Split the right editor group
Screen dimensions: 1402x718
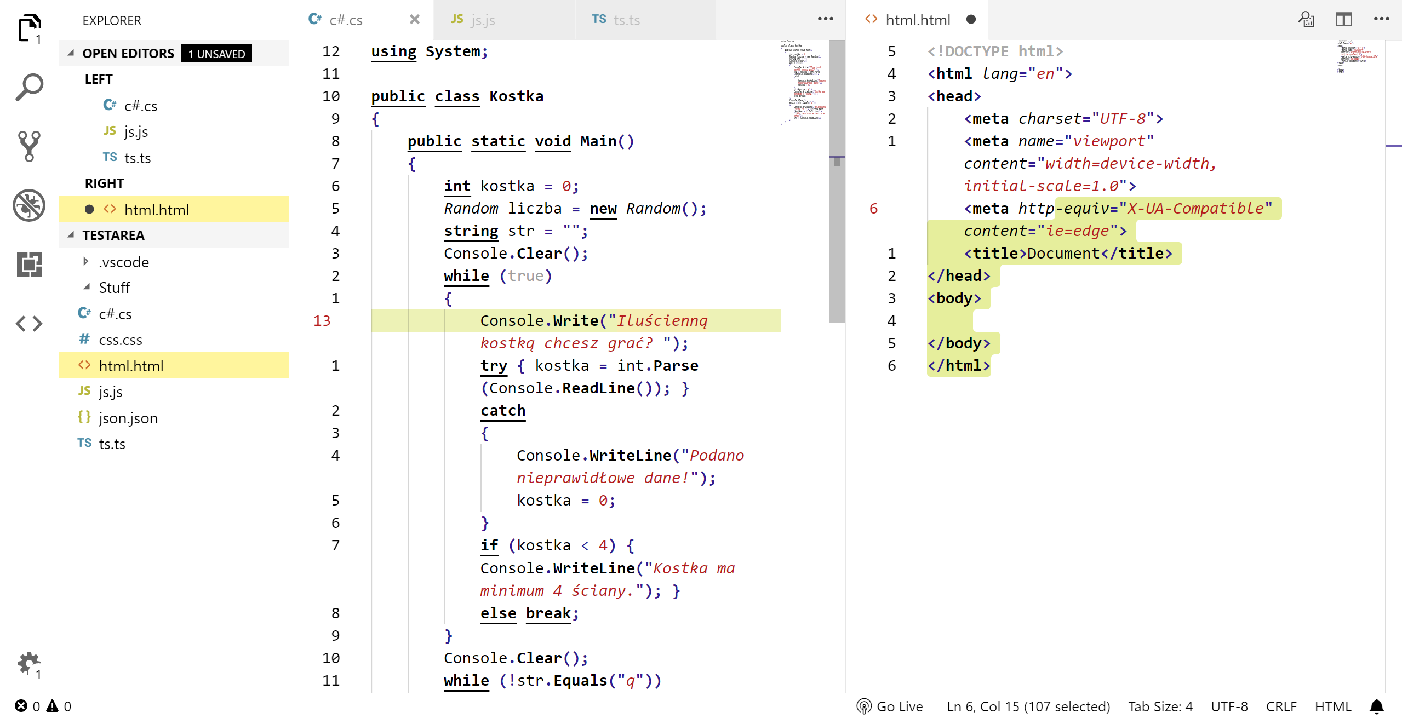[x=1343, y=20]
